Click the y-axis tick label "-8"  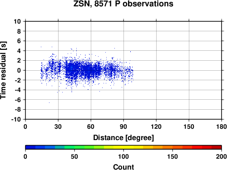[x=18, y=110]
